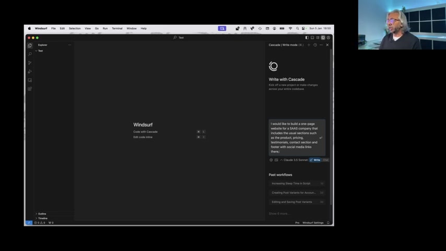Click Code with Cascade on welcome screen
Screen dimensions: 446x251
pyautogui.click(x=145, y=132)
